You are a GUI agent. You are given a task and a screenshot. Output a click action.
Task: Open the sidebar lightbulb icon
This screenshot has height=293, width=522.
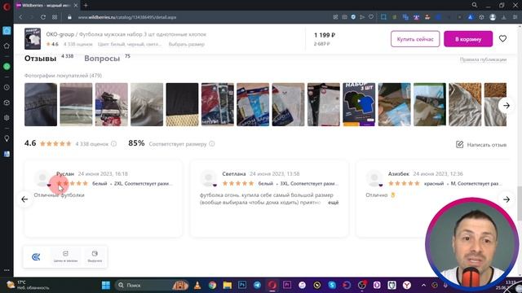coord(7,139)
